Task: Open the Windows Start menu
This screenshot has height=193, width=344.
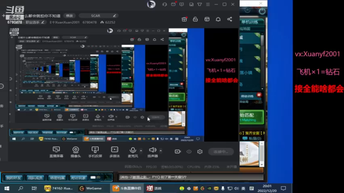Action: 7,188
